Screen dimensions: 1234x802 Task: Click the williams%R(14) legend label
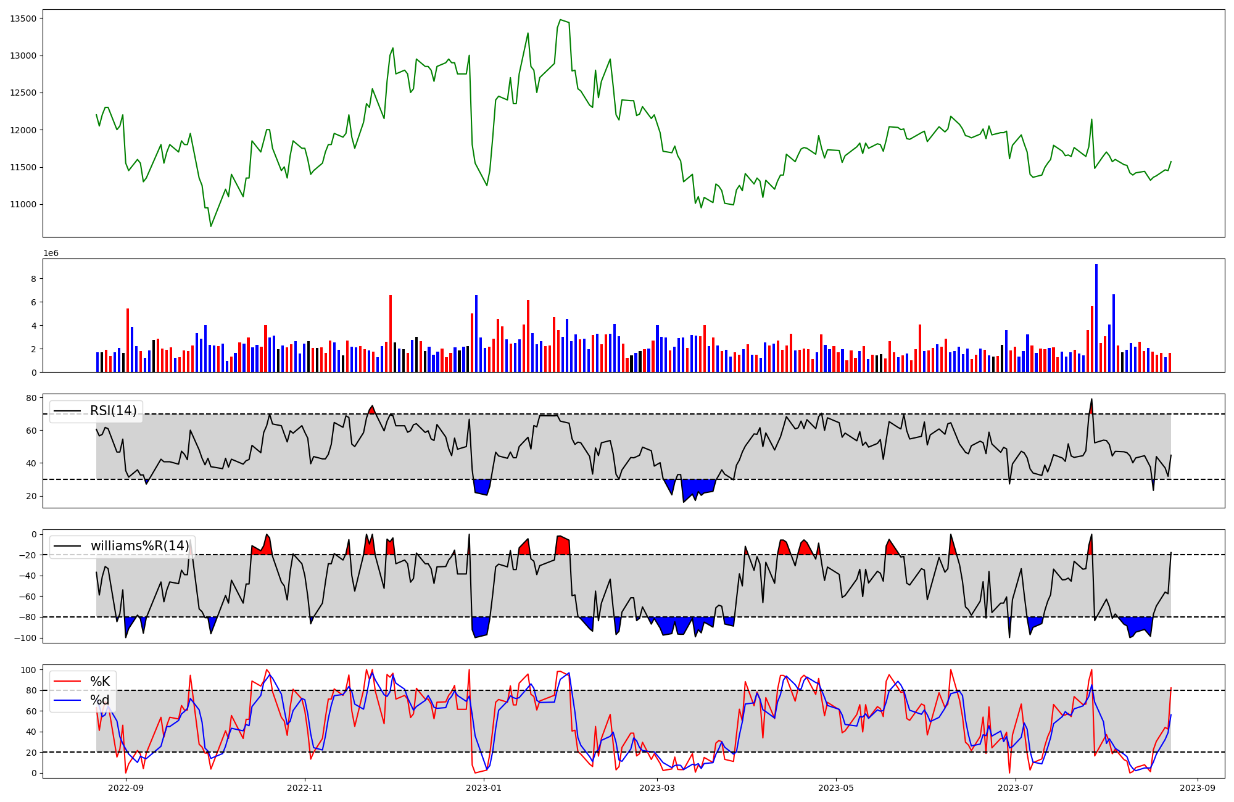[x=139, y=546]
